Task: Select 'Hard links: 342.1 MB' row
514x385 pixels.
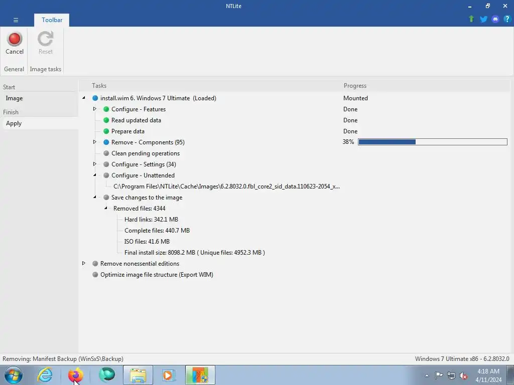Action: [x=151, y=220]
